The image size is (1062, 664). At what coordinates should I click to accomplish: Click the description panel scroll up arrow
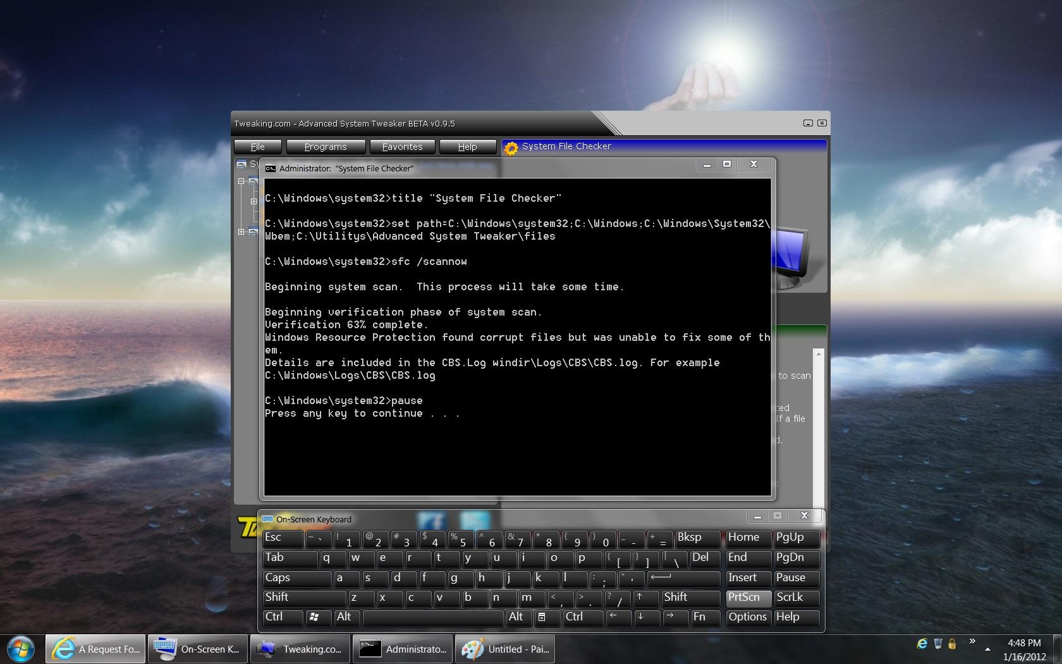[819, 354]
